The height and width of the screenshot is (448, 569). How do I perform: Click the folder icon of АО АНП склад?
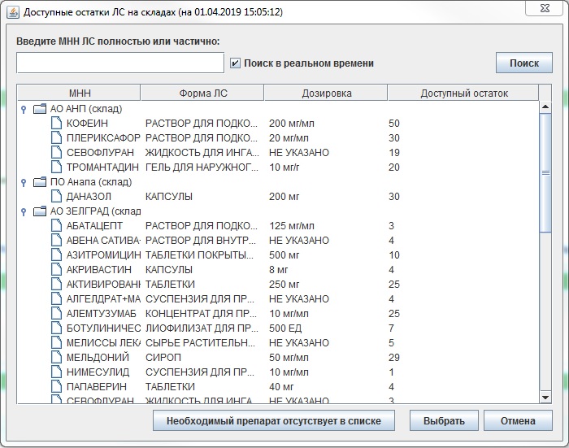click(40, 108)
